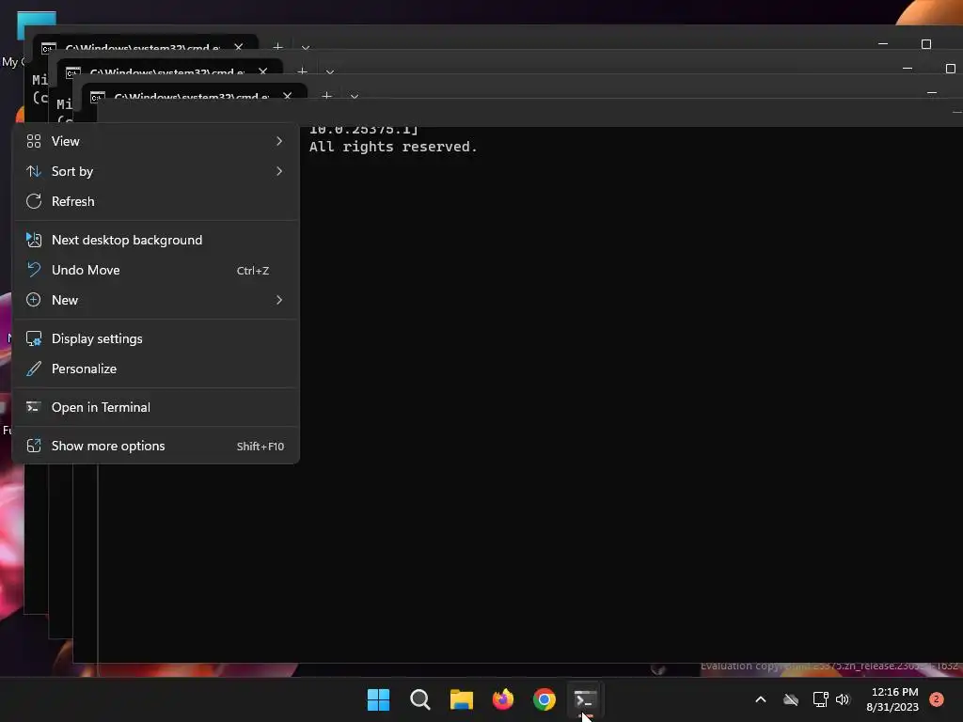
Task: Open Display settings
Action: tap(155, 338)
